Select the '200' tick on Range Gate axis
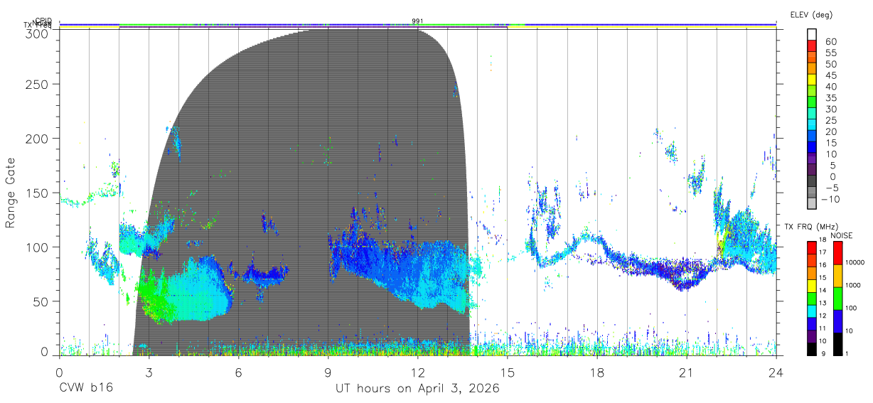873x403 pixels. coord(38,139)
